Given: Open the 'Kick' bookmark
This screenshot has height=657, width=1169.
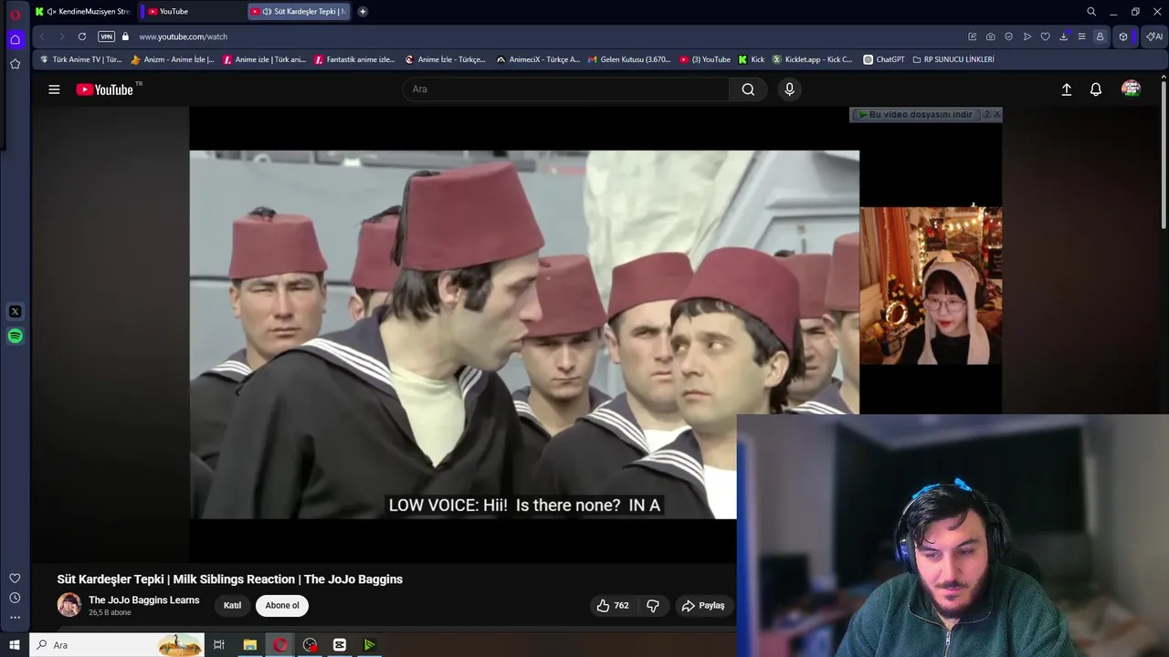Looking at the screenshot, I should click(751, 59).
